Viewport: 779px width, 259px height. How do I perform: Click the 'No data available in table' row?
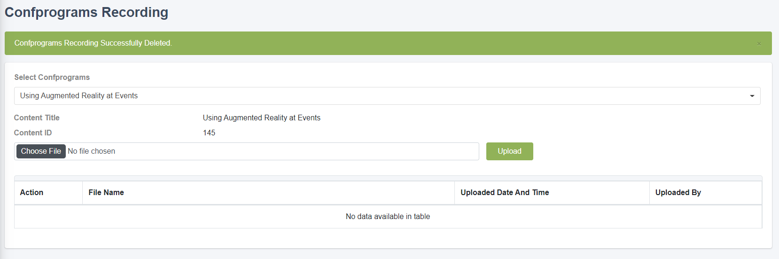pyautogui.click(x=388, y=217)
